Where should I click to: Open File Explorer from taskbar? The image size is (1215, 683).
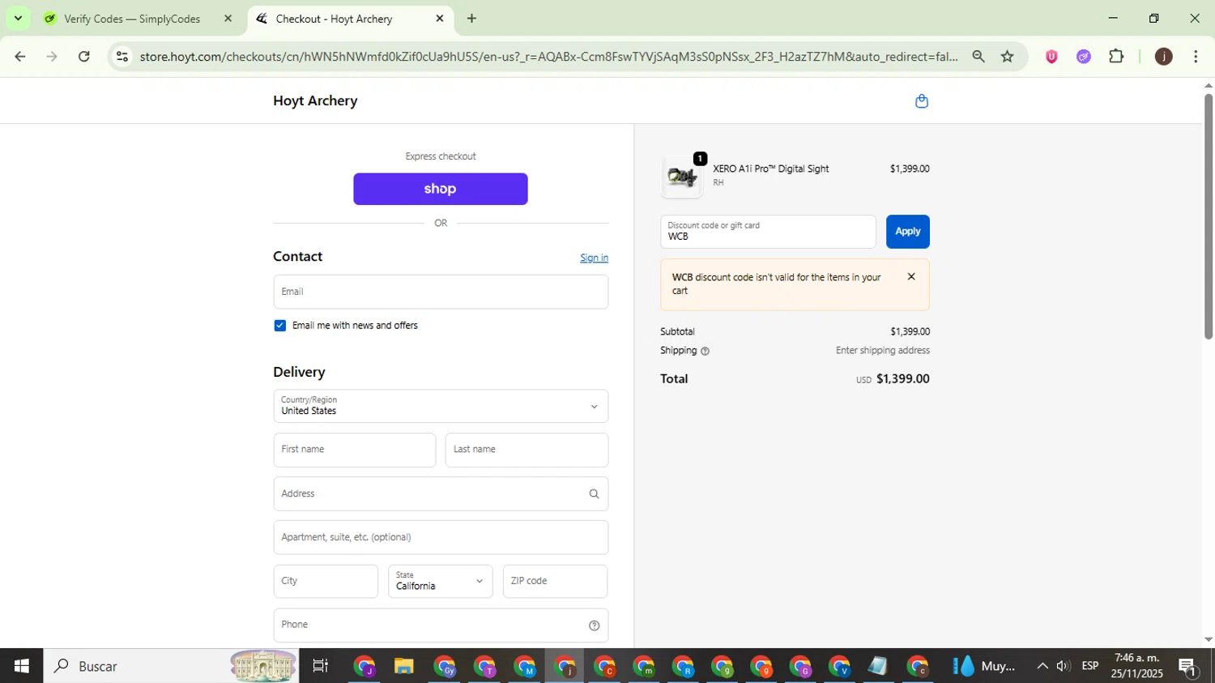tap(403, 666)
